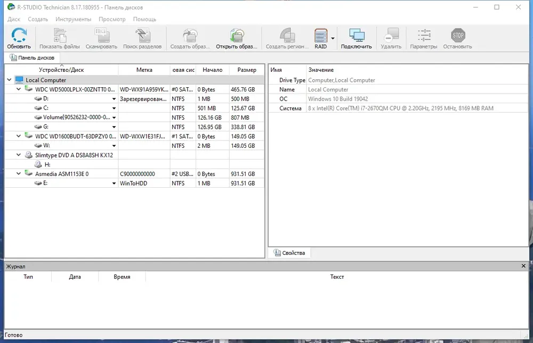Image resolution: width=533 pixels, height=343 pixels.
Task: Open dropdown arrow next to partition E:
Action: tap(114, 183)
